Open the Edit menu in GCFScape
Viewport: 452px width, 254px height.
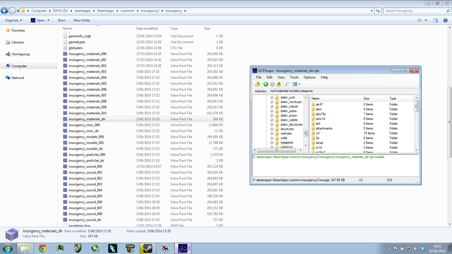tap(270, 77)
